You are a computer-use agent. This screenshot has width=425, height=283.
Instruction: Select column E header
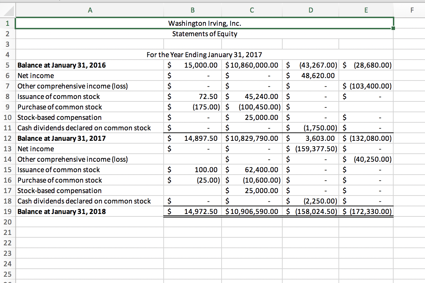coord(366,10)
